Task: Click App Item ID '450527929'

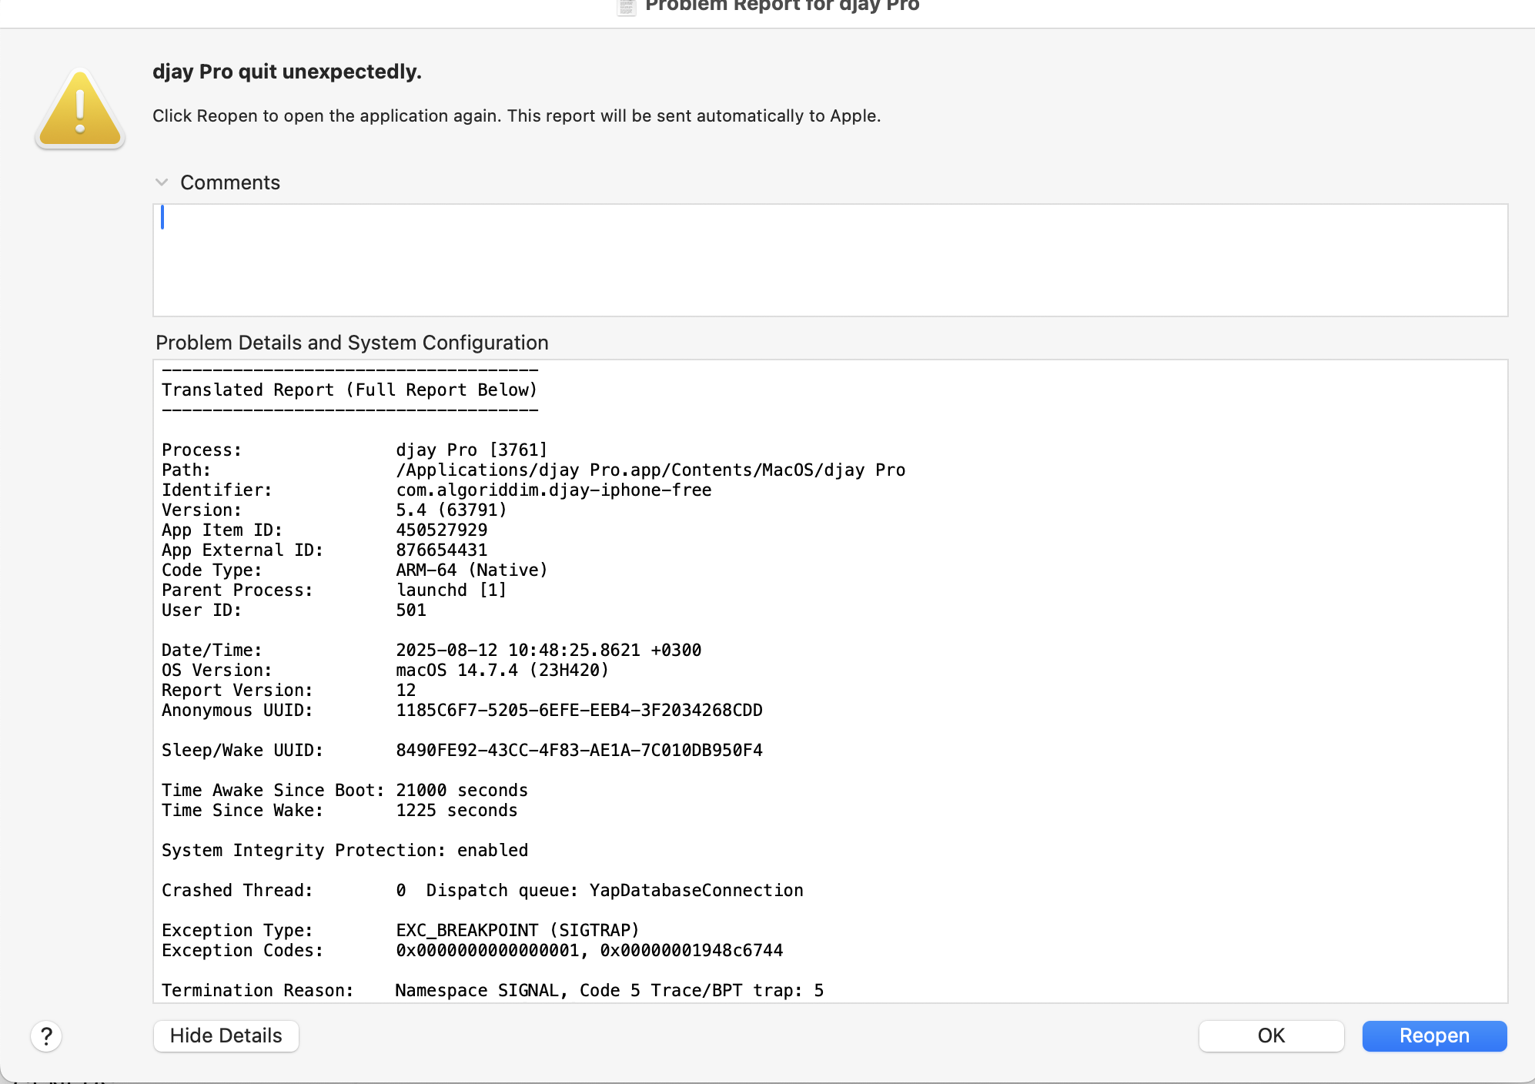Action: click(x=442, y=530)
